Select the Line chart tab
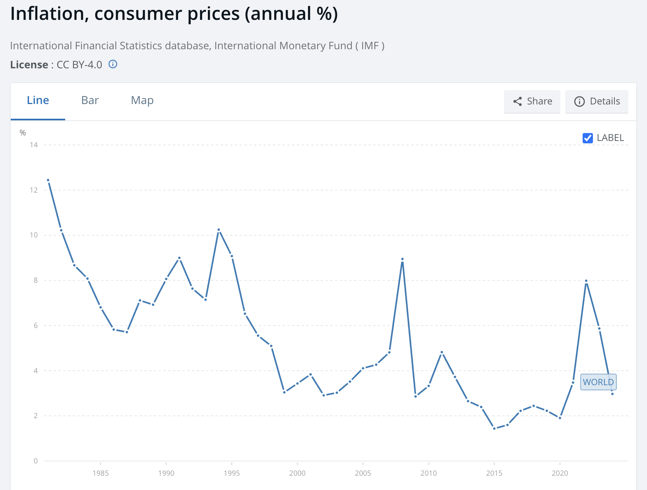The image size is (647, 490). [38, 100]
